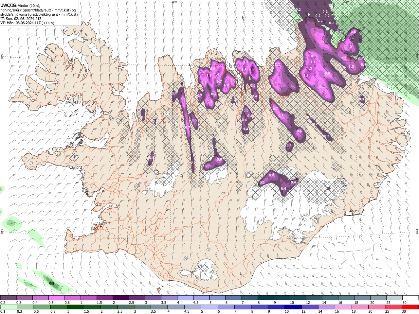
Task: Click lower legend swatch between 0.1 and 0.3
Action: pyautogui.click(x=9, y=307)
